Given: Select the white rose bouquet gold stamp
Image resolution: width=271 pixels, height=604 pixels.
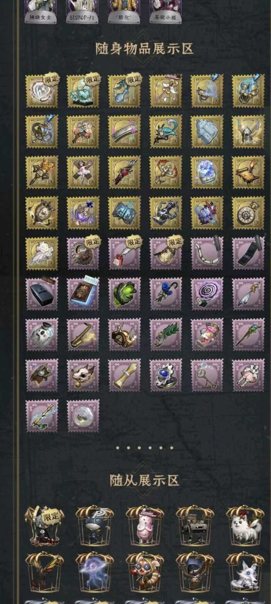Looking at the screenshot, I should coord(42,253).
